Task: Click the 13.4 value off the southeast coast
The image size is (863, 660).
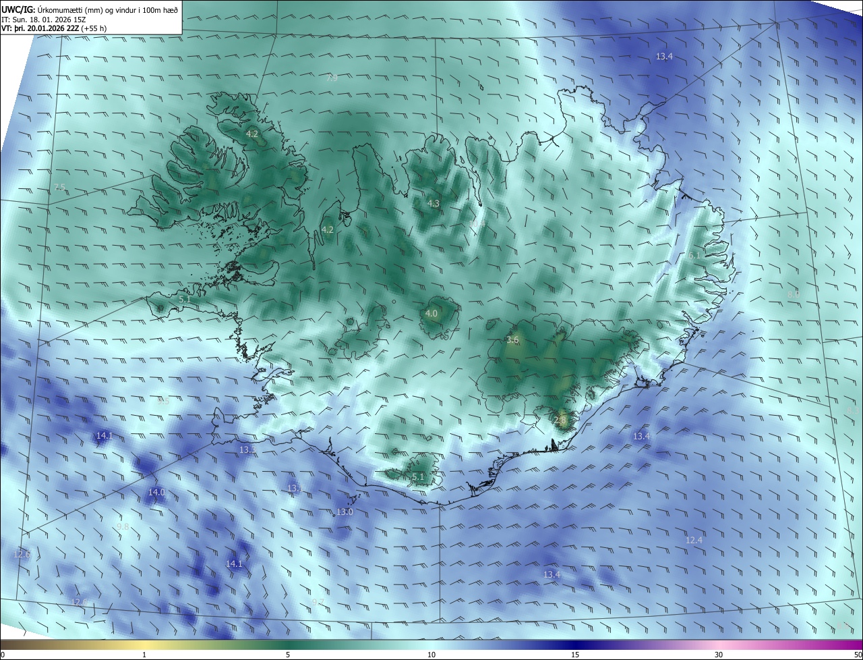Action: pyautogui.click(x=641, y=437)
